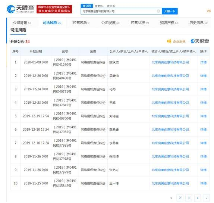The height and width of the screenshot is (203, 214).
Task: Click the defendant company link in row 10
Action: point(170,183)
